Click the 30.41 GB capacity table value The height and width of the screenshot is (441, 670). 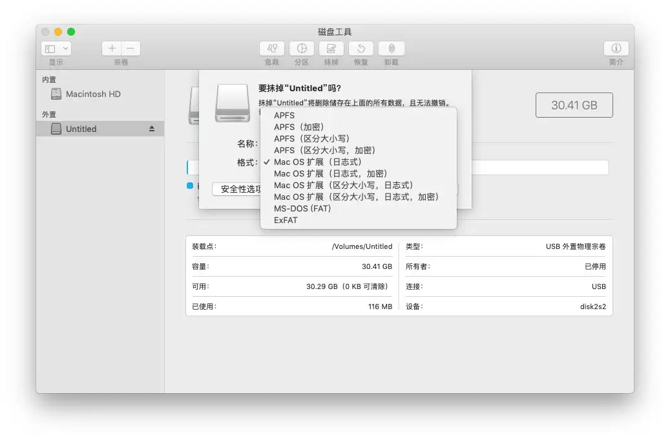pyautogui.click(x=377, y=266)
